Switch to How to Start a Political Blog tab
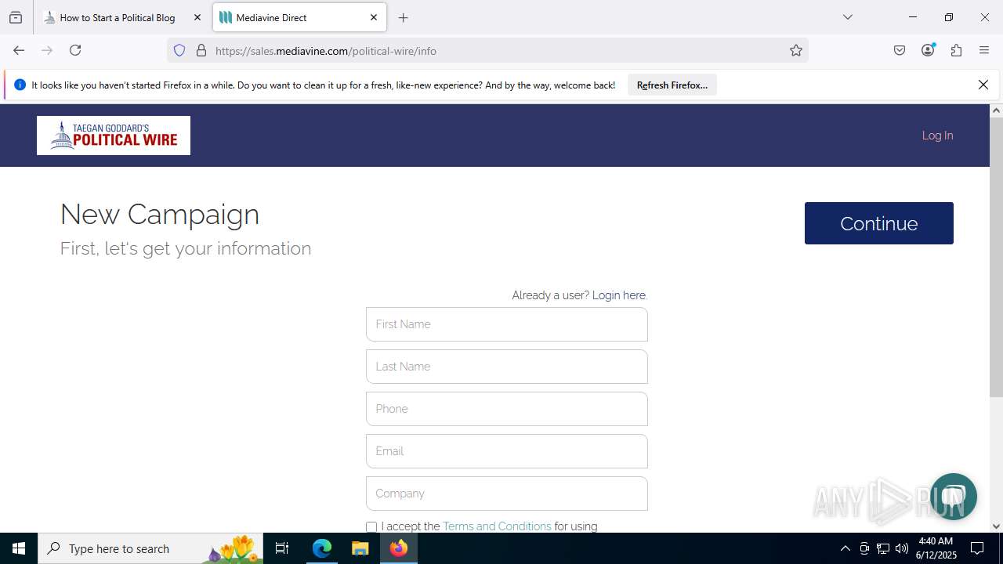Screen dimensions: 1003x564 [123, 17]
